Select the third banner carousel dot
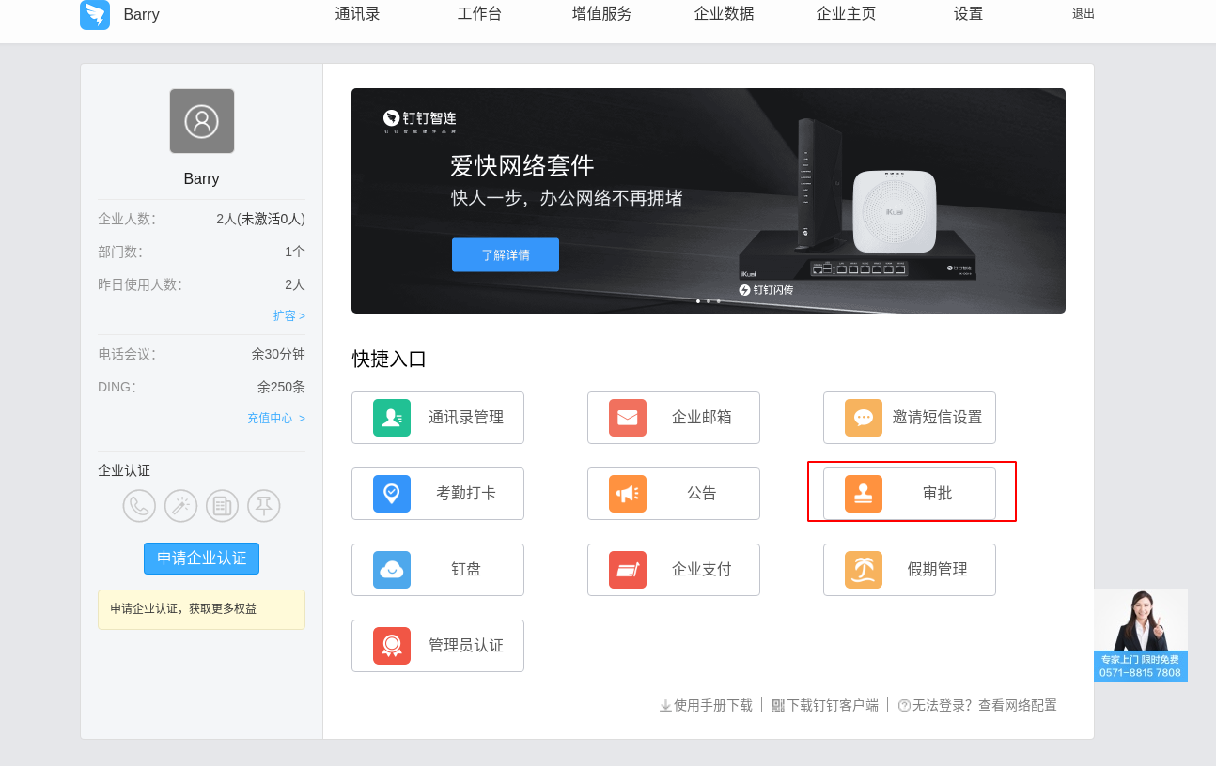The width and height of the screenshot is (1216, 766). tap(719, 301)
